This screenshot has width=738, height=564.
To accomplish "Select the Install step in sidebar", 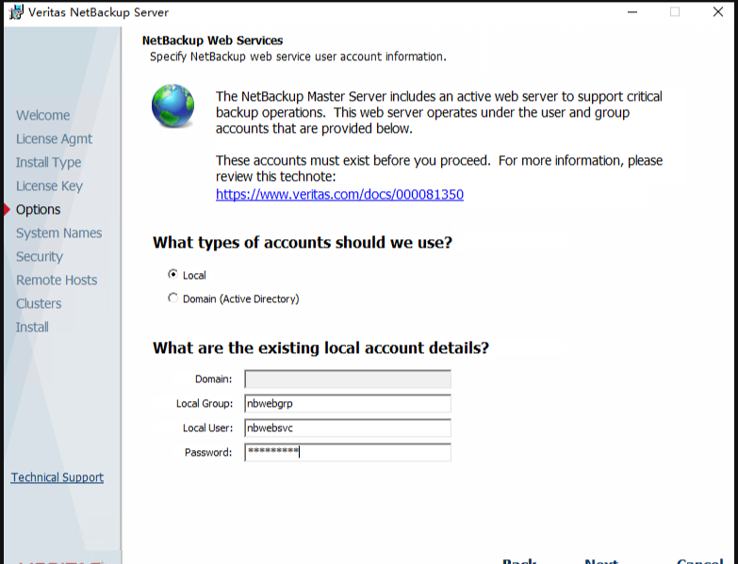I will [x=32, y=327].
